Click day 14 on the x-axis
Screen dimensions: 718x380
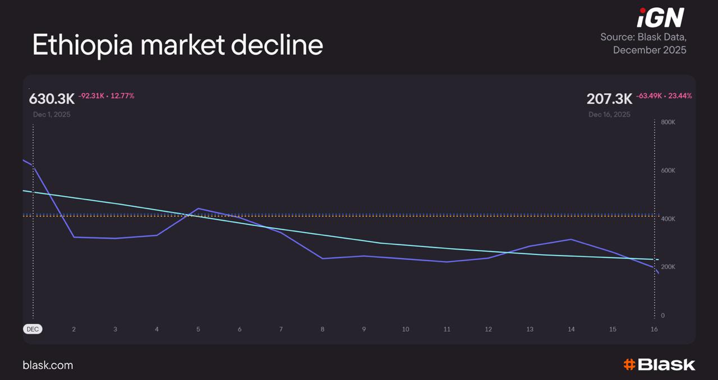(x=571, y=330)
